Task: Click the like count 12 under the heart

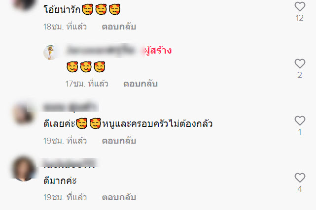Action: [300, 18]
